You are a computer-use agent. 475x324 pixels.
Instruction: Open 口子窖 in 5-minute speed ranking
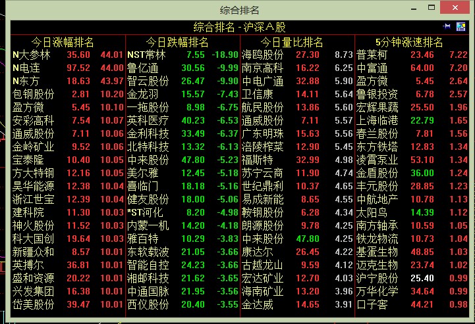coord(372,304)
